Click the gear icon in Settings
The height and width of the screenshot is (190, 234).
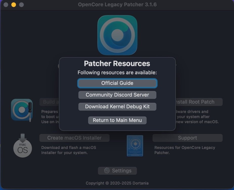click(x=107, y=170)
